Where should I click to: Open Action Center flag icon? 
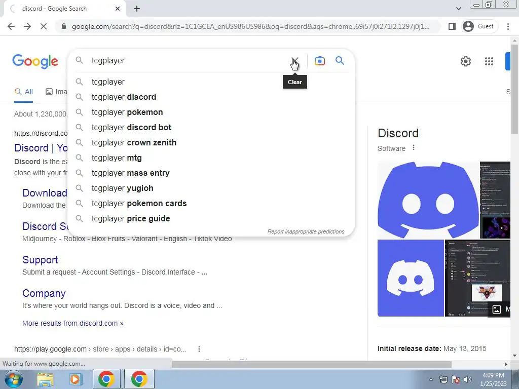coord(456,379)
